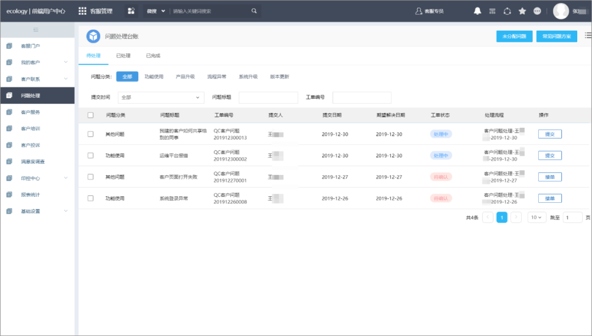Viewport: 592px width, 336px height.
Task: Click the 满意度调查 sidebar icon
Action: (9, 162)
